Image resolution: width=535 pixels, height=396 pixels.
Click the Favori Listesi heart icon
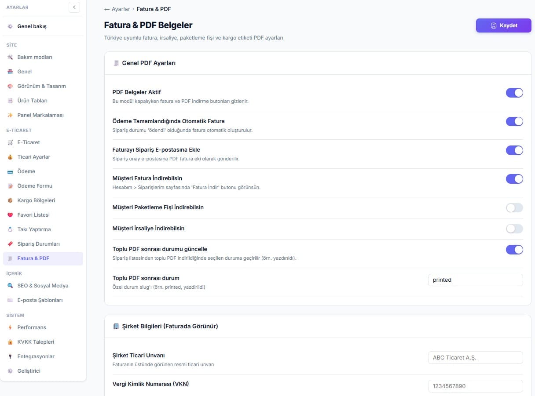[x=10, y=215]
